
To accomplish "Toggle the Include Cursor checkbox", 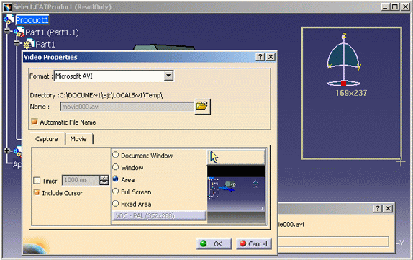I will (x=37, y=192).
